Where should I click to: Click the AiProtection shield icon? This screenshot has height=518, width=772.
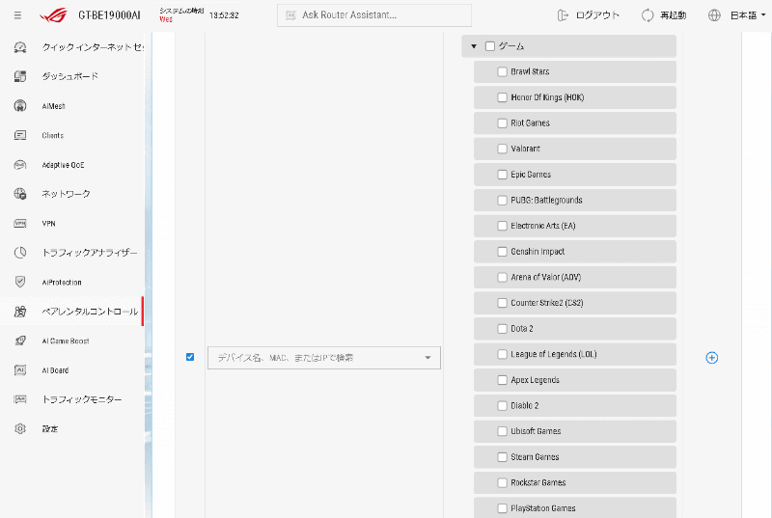coord(20,282)
